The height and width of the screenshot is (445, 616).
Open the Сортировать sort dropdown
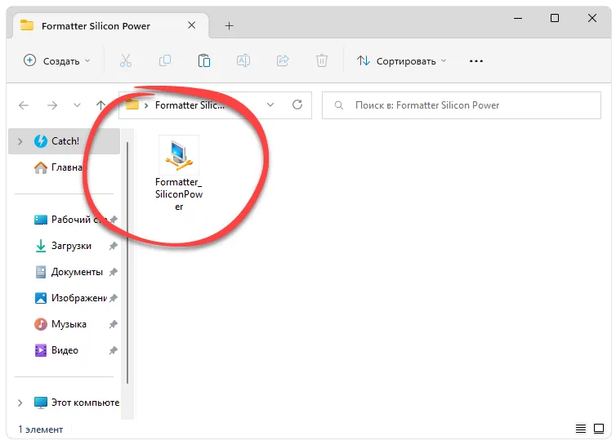pos(401,61)
